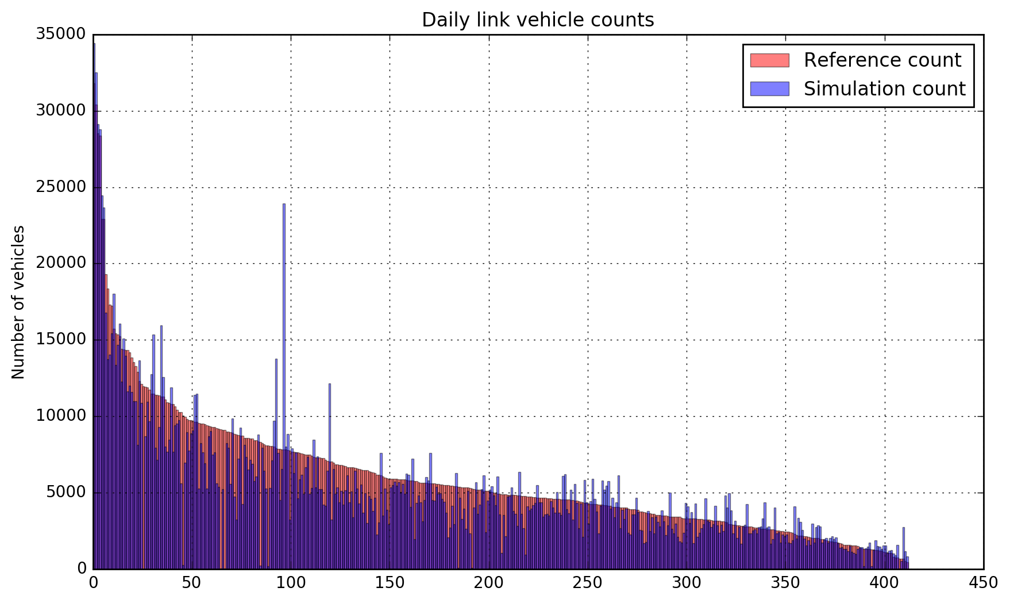Click the x-axis tick label 450
This screenshot has height=603, width=1010.
pos(984,583)
